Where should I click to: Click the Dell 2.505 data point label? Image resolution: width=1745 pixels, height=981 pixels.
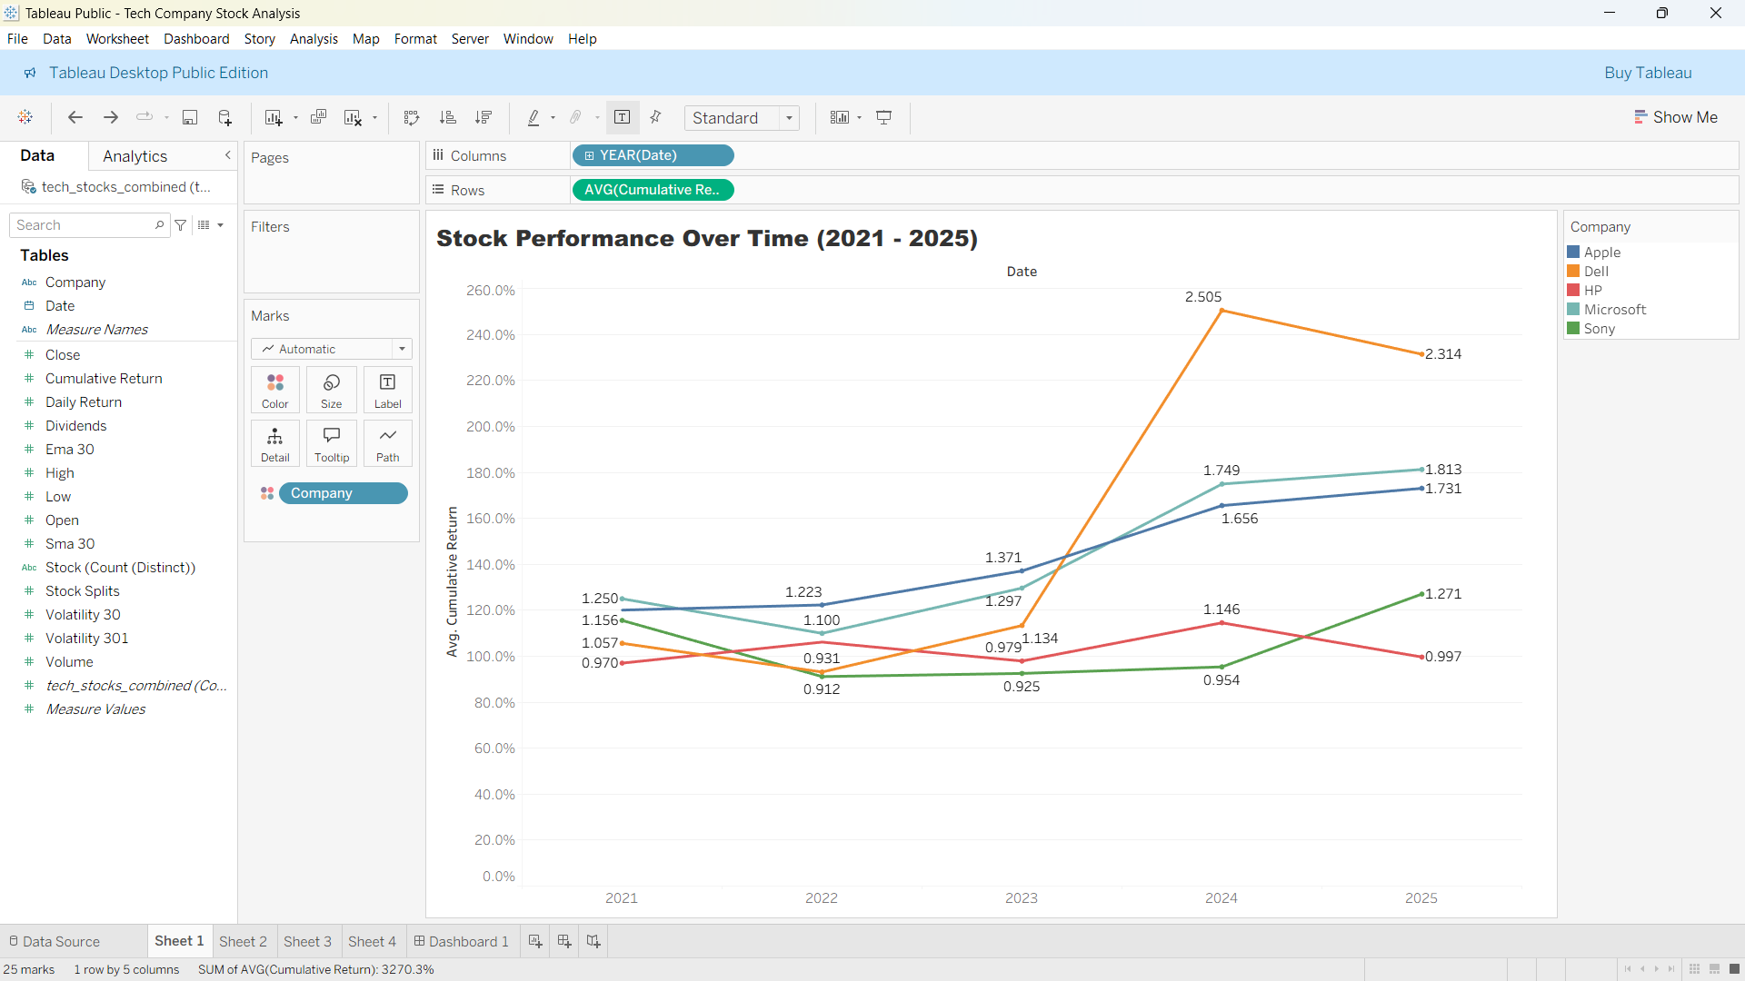tap(1203, 297)
